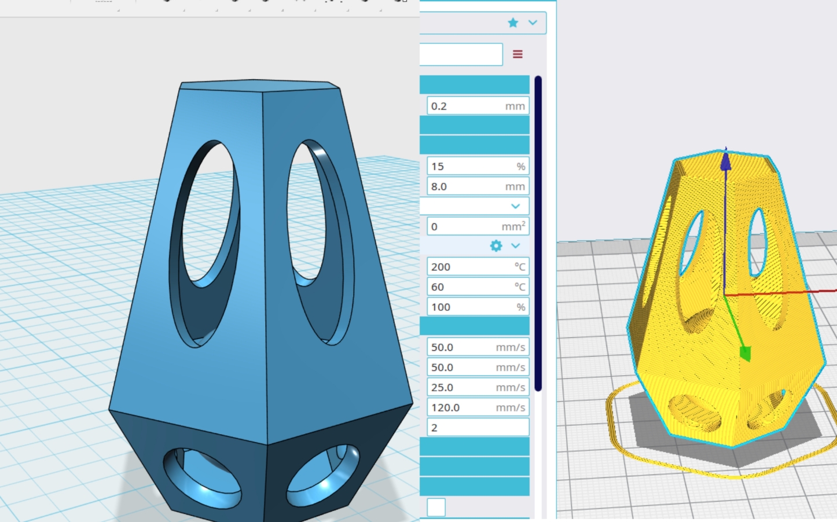The width and height of the screenshot is (837, 522).
Task: Edit the 15 % value field
Action: click(478, 166)
